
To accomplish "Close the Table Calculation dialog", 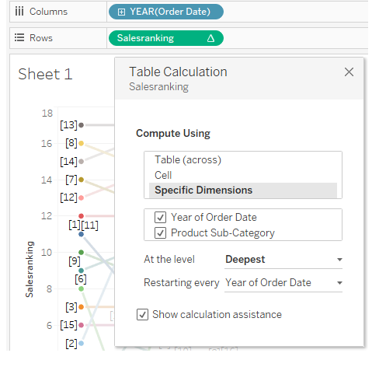I will point(349,72).
